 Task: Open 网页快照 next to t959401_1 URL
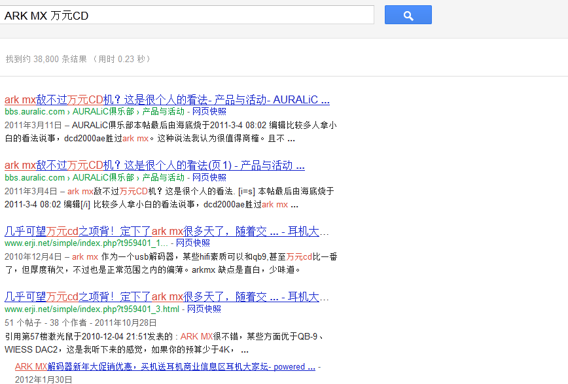point(192,243)
